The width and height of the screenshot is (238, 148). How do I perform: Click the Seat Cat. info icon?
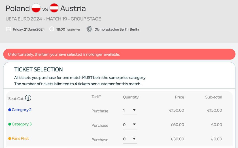[x=28, y=98]
